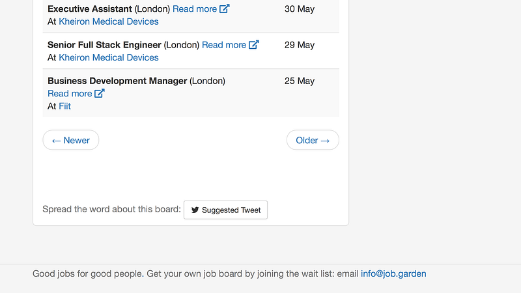Click external link icon for Business Development Manager
This screenshot has height=293, width=521.
click(x=100, y=93)
